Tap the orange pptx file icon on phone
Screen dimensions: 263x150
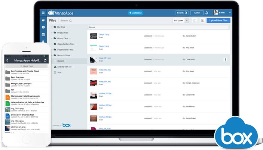7,97
